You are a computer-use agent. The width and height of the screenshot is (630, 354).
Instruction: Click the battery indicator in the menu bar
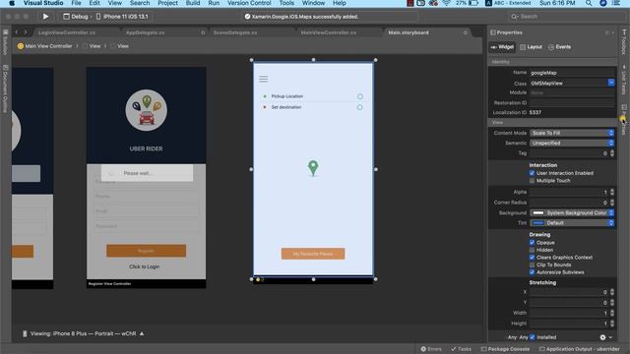pos(473,3)
